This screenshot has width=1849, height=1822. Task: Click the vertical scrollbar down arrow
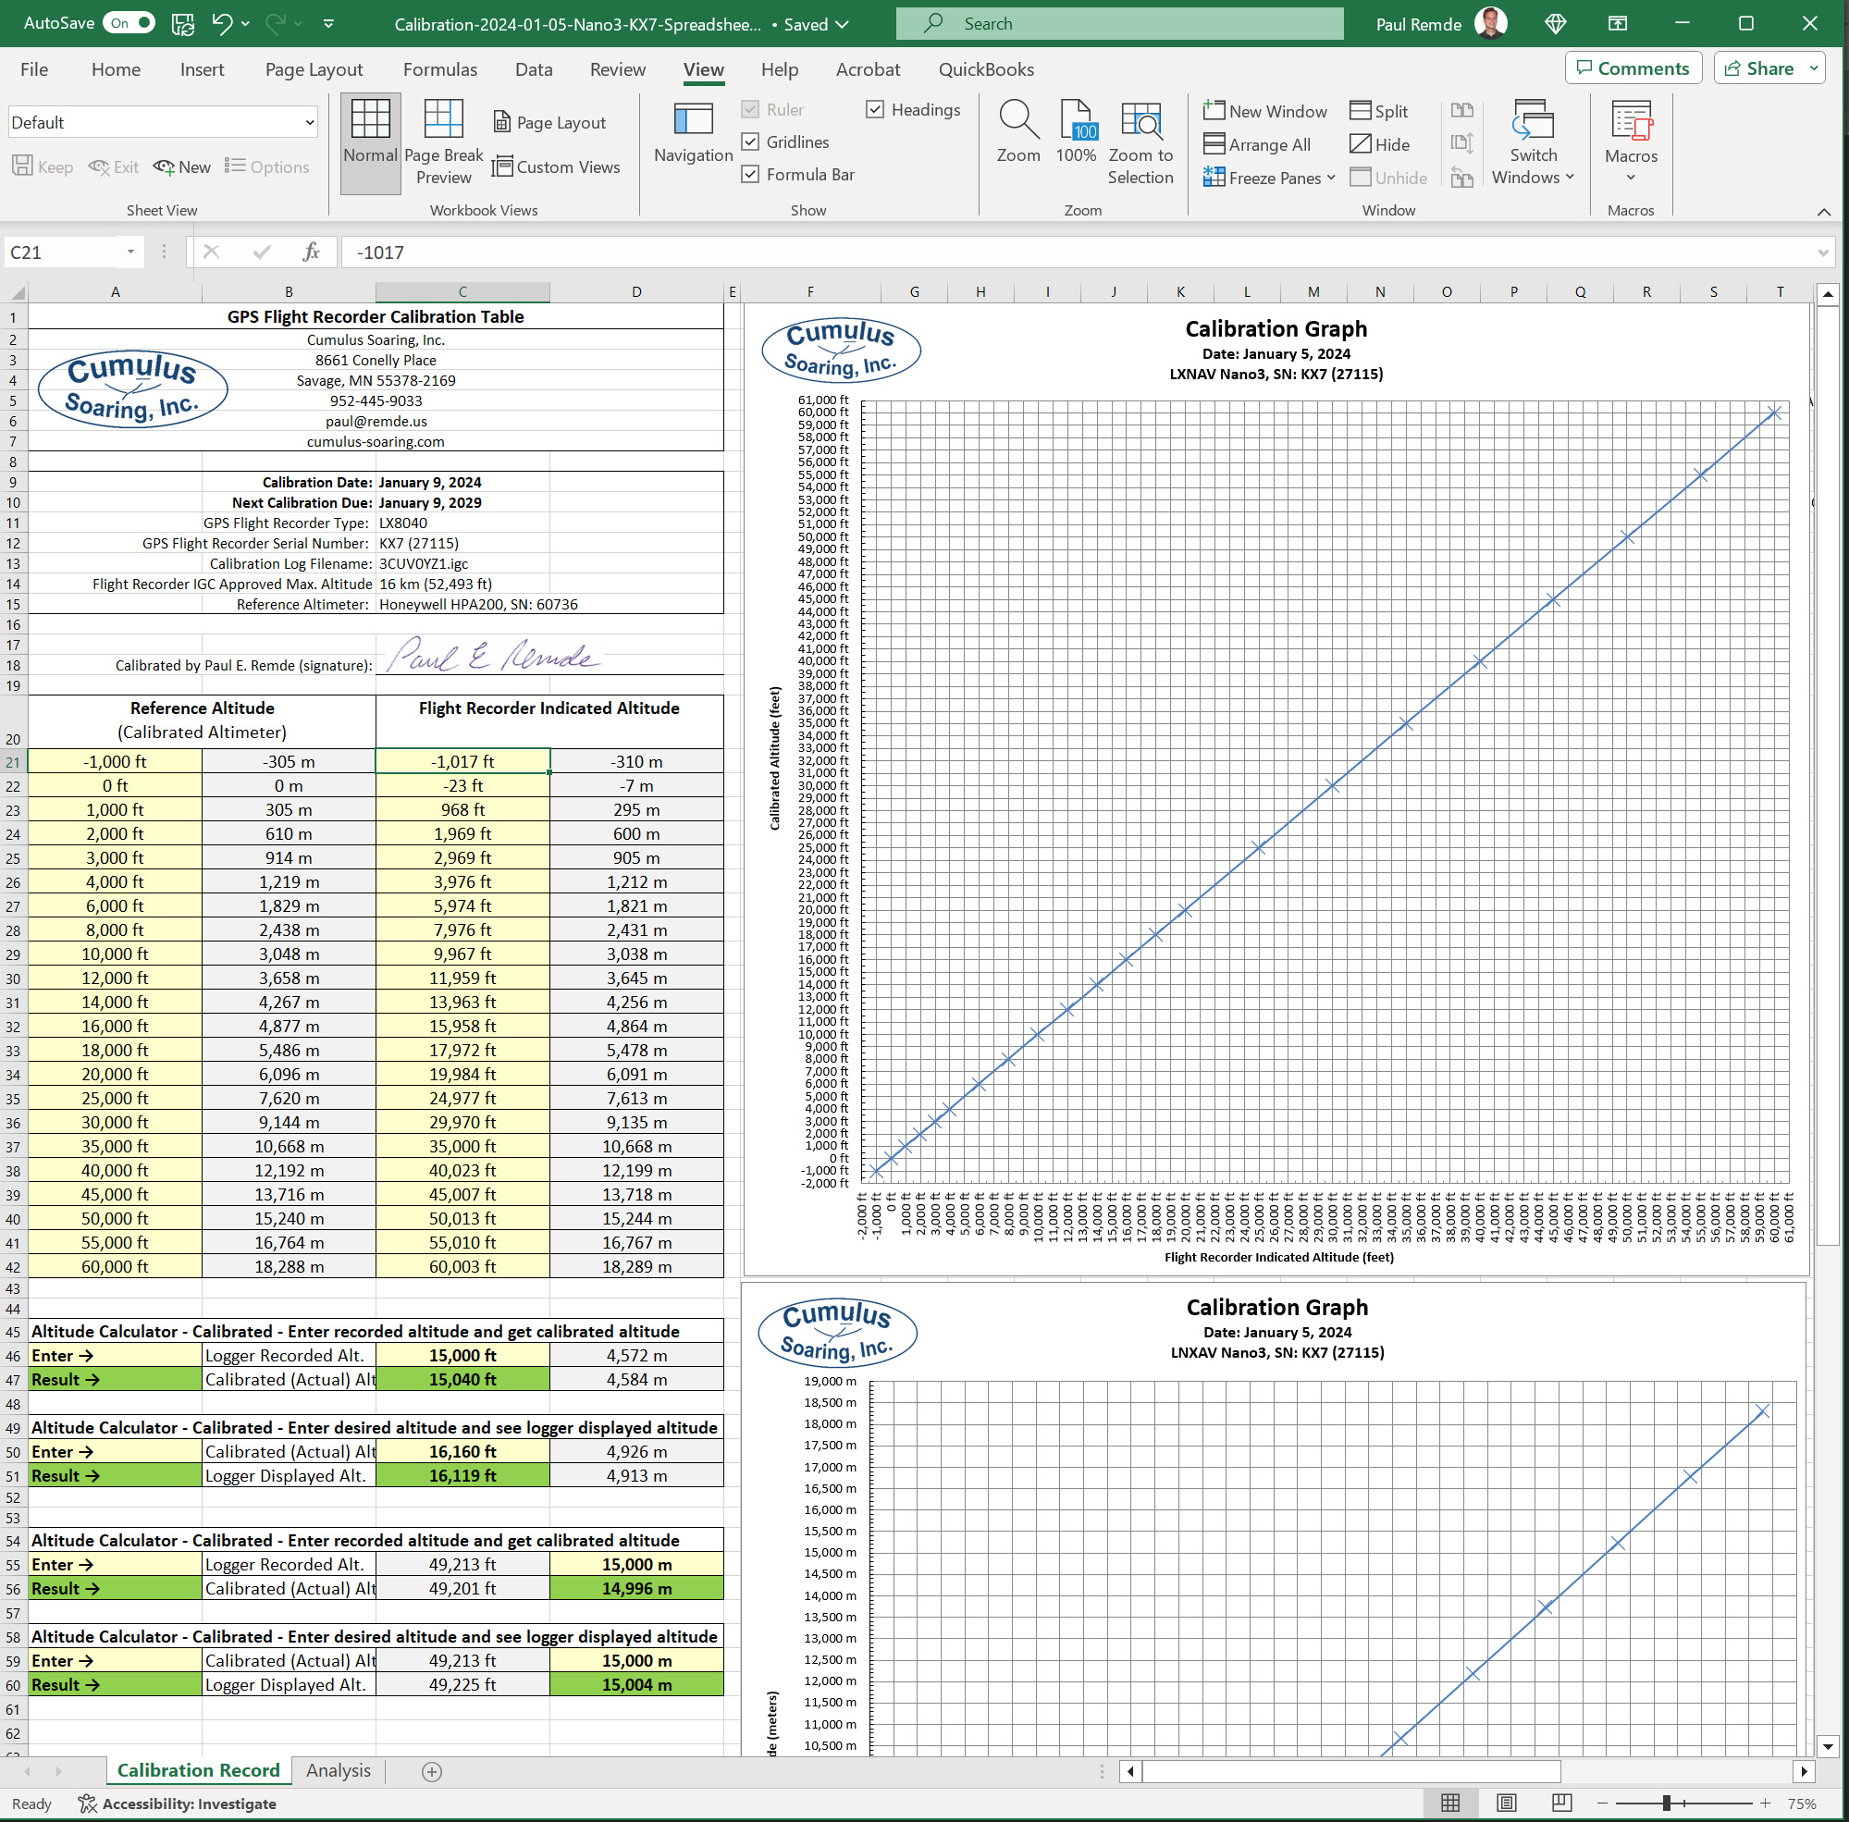point(1827,1745)
